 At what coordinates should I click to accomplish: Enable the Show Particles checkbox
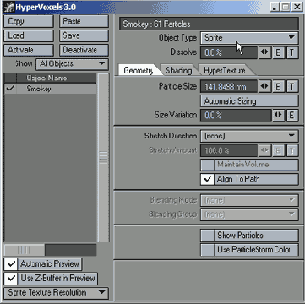207,236
